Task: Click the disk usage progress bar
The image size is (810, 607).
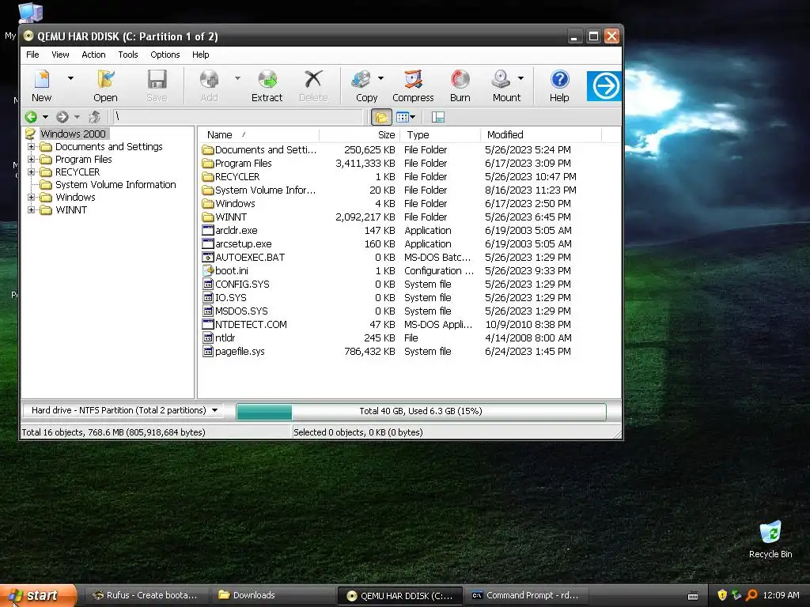Action: pos(421,411)
